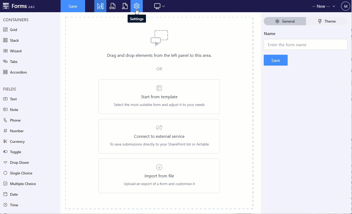This screenshot has width=352, height=214.
Task: Add a Phone field
Action: point(15,120)
